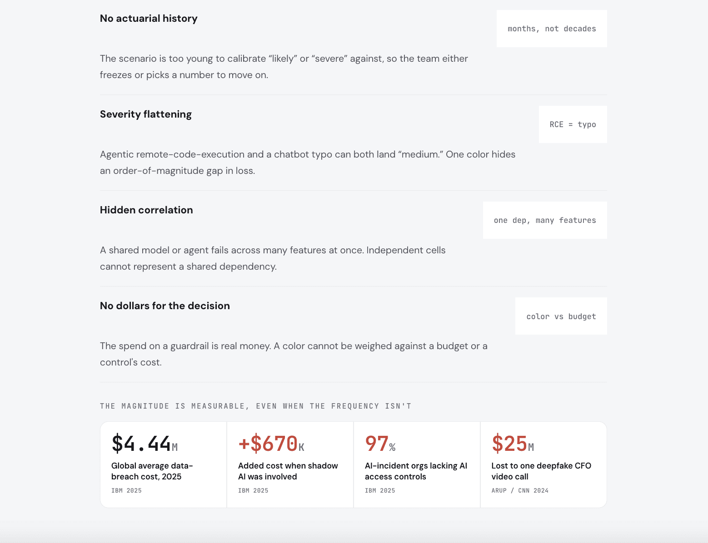Click "The magnitude is measurable" section label
708x543 pixels.
pos(256,406)
